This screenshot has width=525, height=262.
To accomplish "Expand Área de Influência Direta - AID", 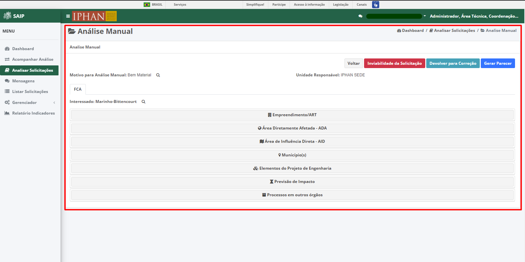I will click(292, 141).
